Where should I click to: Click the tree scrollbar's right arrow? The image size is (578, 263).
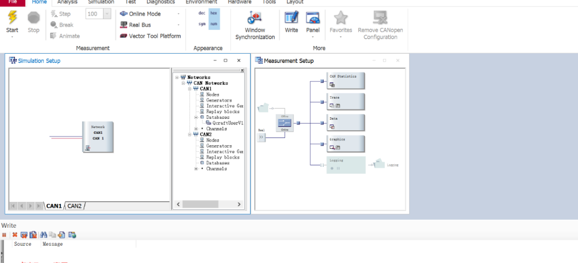pyautogui.click(x=239, y=204)
